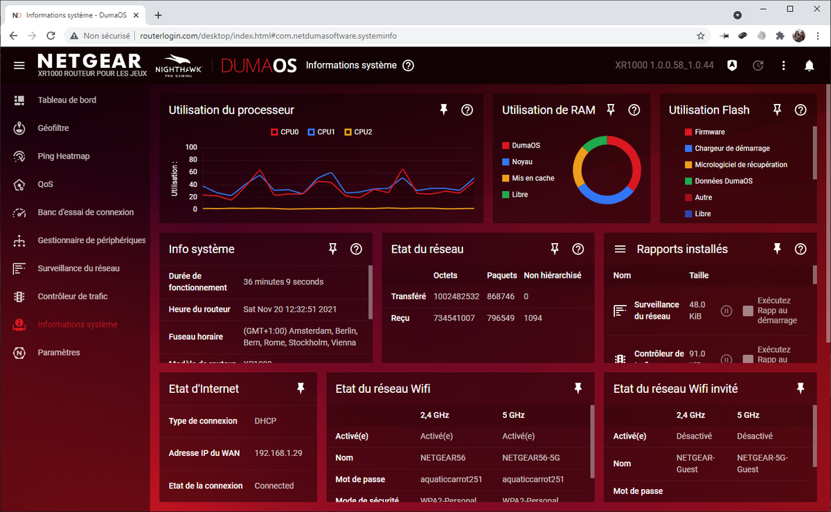Pin the Etat du réseau Wifi invité panel
This screenshot has height=512, width=831.
pos(801,389)
